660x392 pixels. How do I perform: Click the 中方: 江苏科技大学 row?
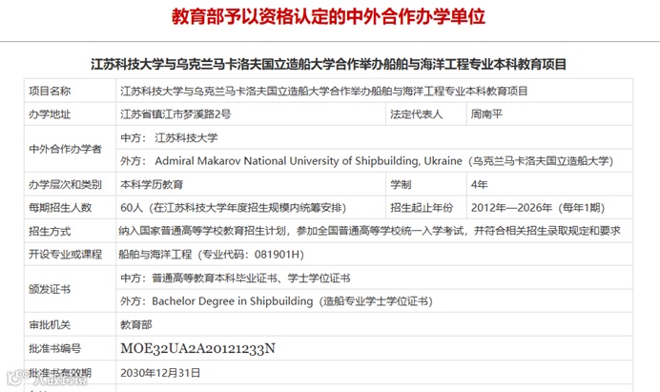tap(374, 137)
